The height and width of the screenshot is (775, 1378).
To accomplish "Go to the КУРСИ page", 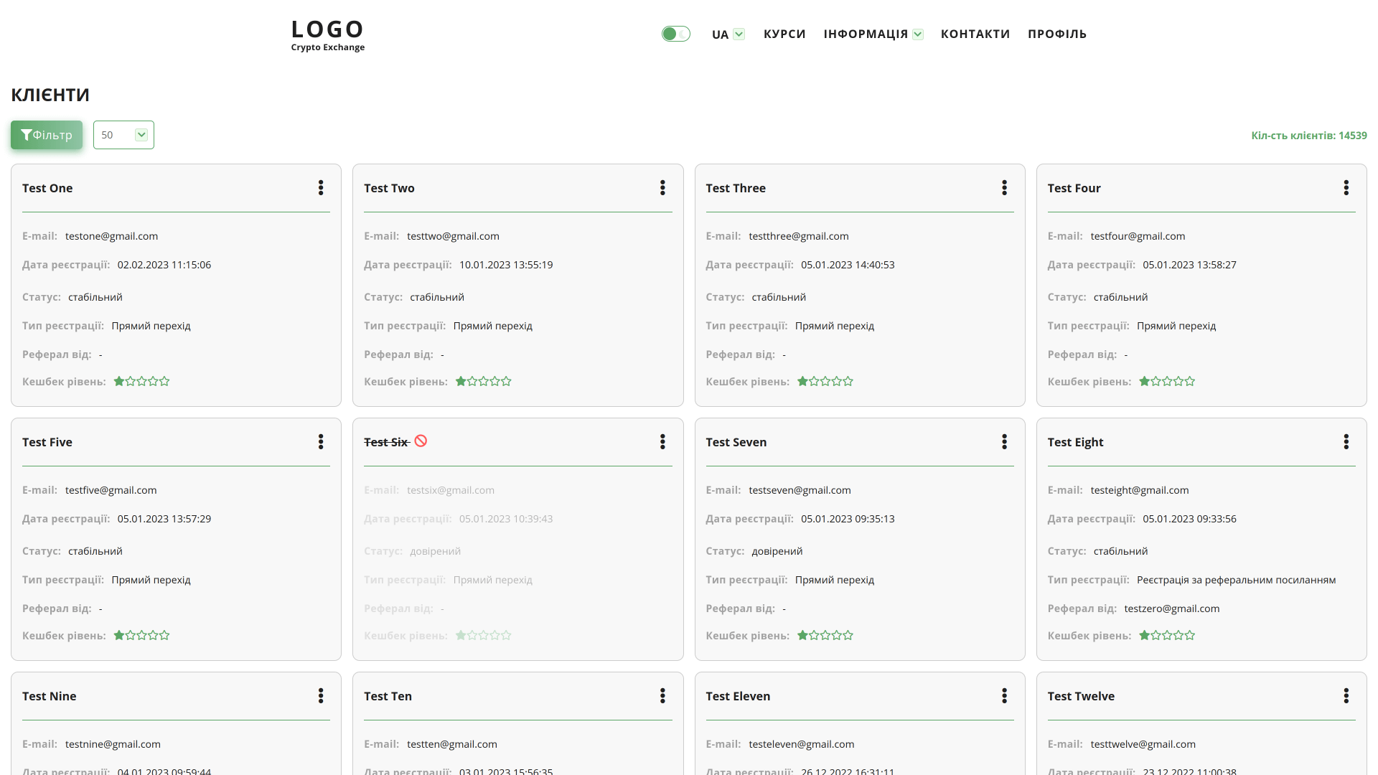I will pyautogui.click(x=784, y=34).
